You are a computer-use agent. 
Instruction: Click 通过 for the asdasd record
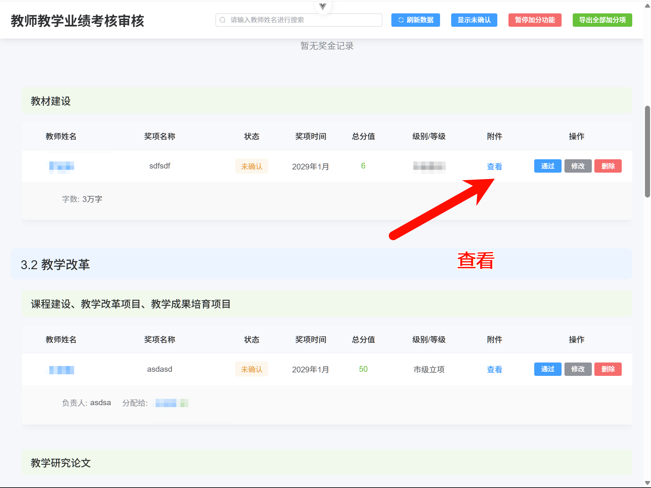coord(547,369)
